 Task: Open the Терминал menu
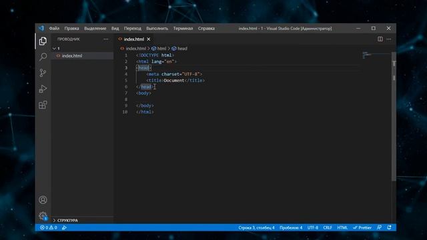[183, 28]
